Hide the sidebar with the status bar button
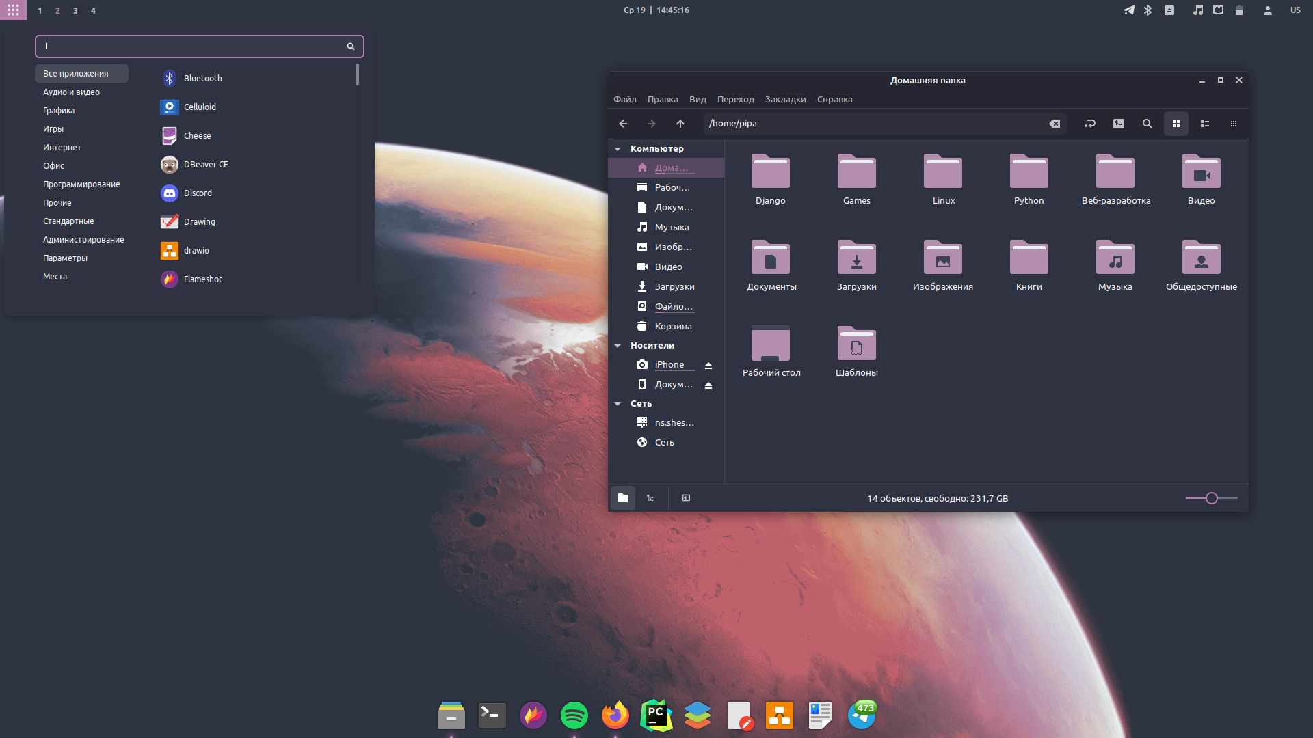Image resolution: width=1313 pixels, height=738 pixels. 686,498
